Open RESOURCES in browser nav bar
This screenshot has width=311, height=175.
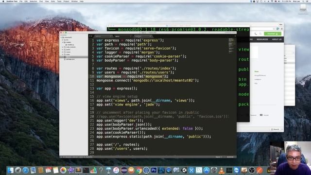262,39
